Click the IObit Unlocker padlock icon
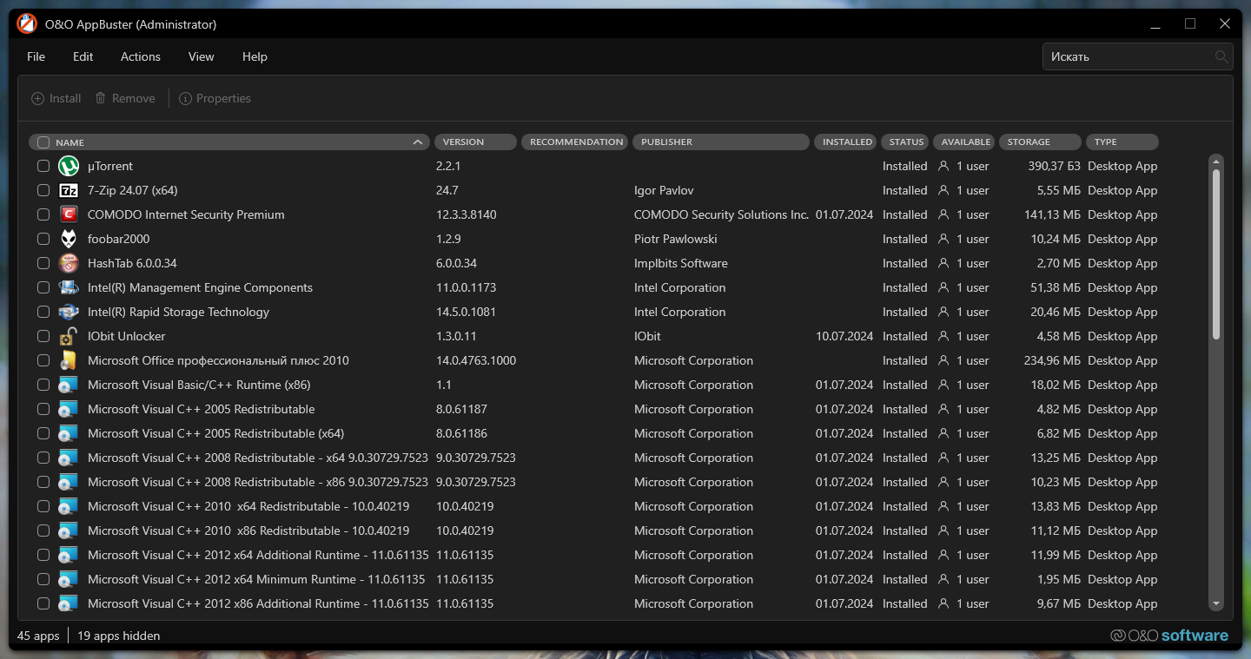1251x659 pixels. coord(69,336)
